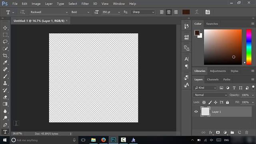Select the Rectangular Marquee tool
This screenshot has width=256, height=144.
5,35
